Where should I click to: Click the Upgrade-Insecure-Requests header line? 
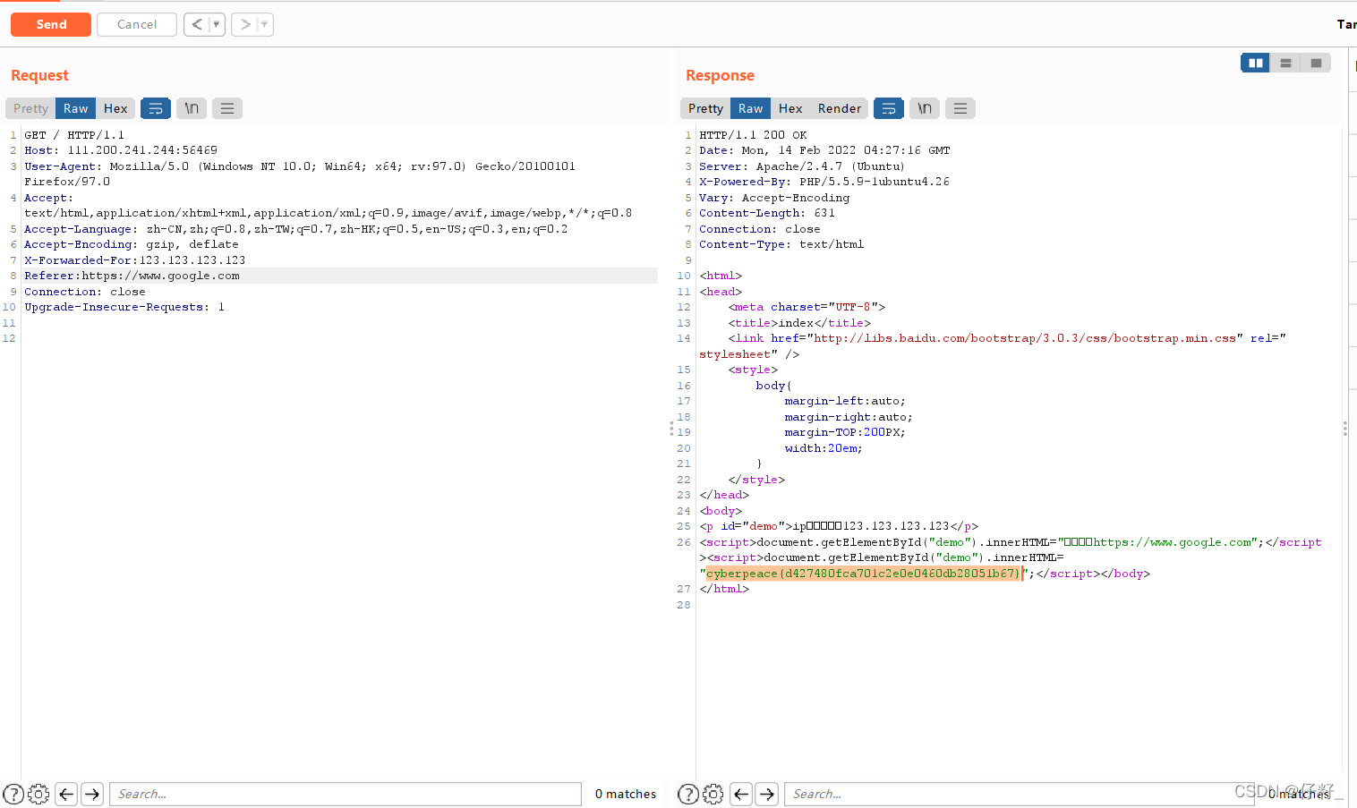[124, 307]
